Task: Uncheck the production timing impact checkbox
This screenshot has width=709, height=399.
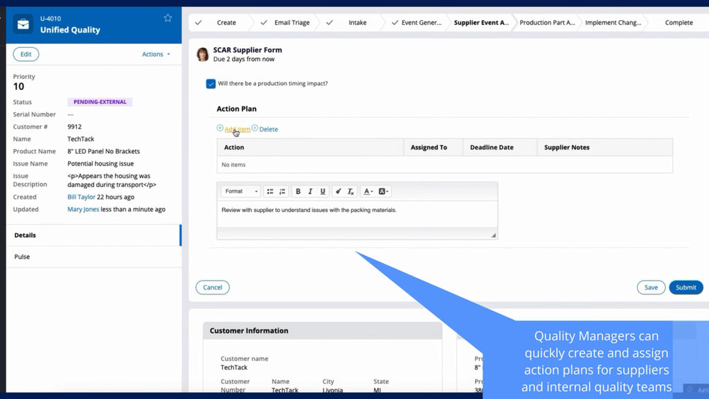Action: pyautogui.click(x=210, y=84)
